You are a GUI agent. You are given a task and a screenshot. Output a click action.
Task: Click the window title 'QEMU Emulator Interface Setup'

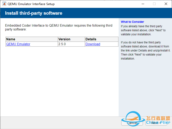pyautogui.click(x=31, y=4)
